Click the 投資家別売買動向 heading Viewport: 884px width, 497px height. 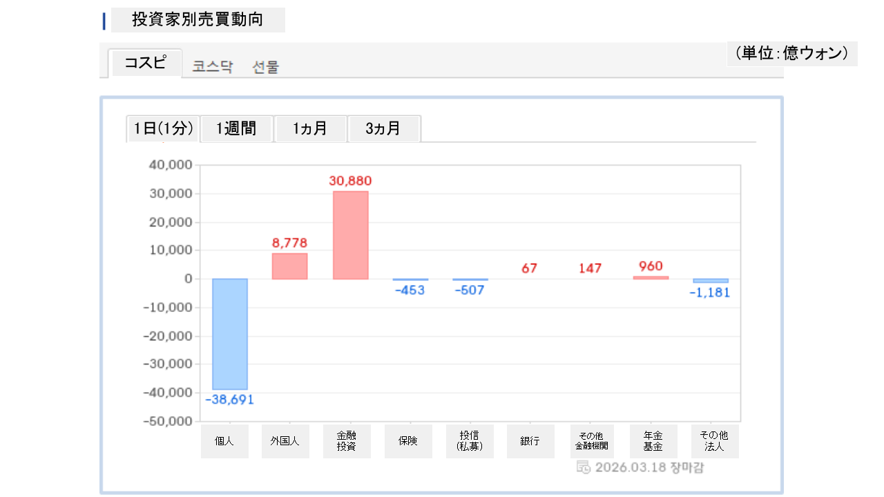pos(198,20)
